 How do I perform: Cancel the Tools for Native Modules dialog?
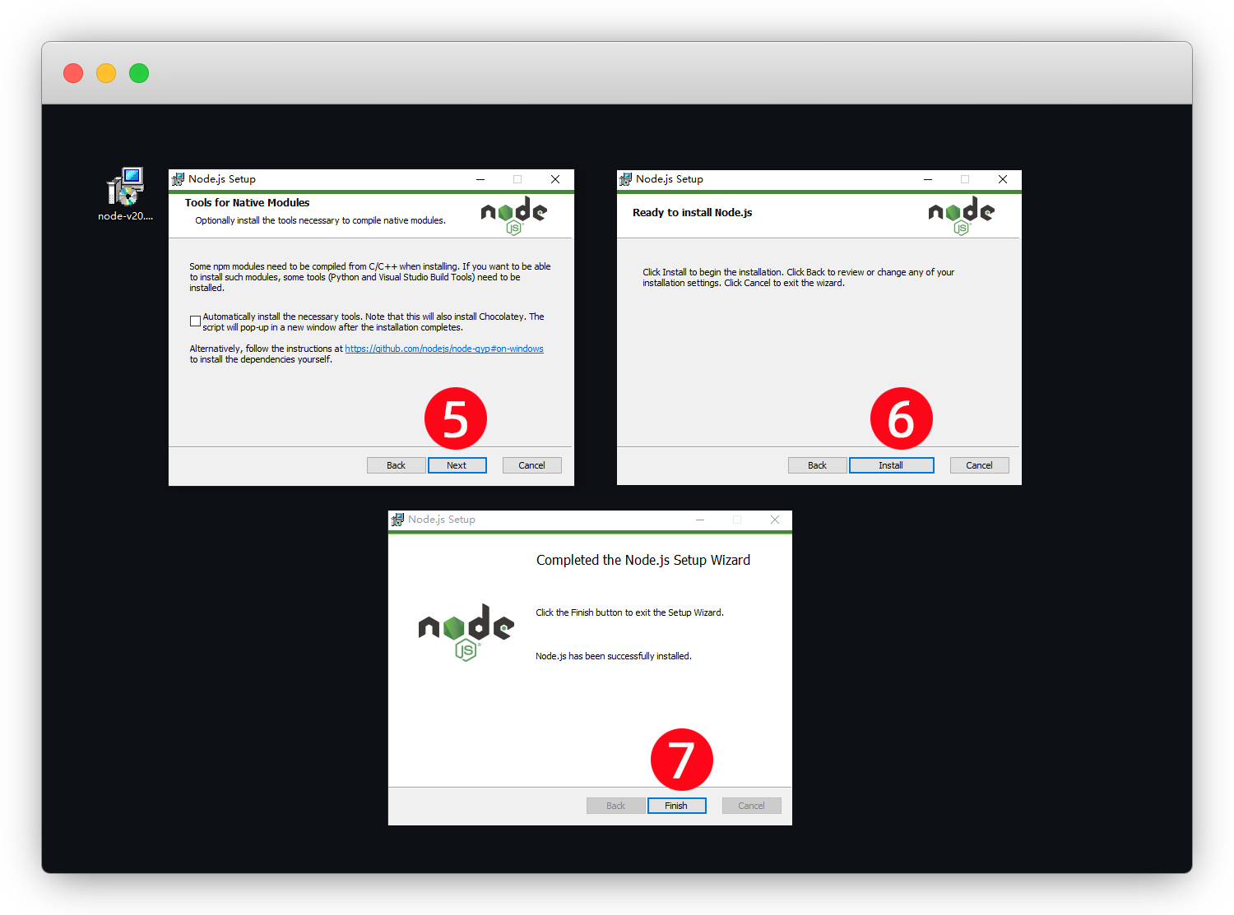point(531,465)
